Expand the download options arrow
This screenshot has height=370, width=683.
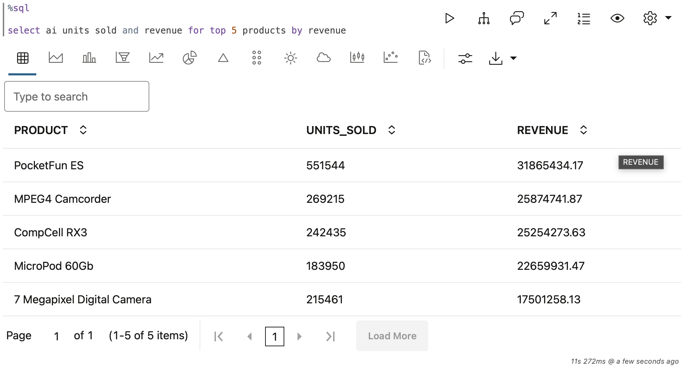[x=513, y=58]
